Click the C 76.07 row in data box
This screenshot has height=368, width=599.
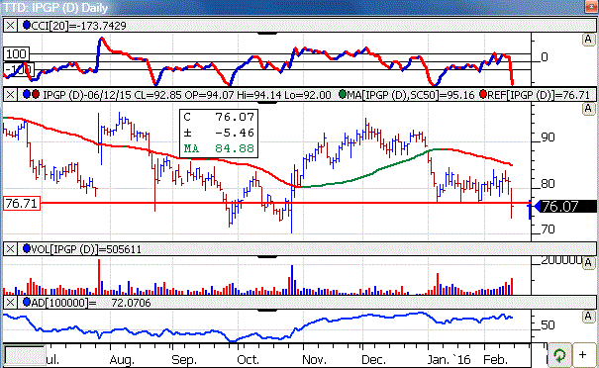219,117
